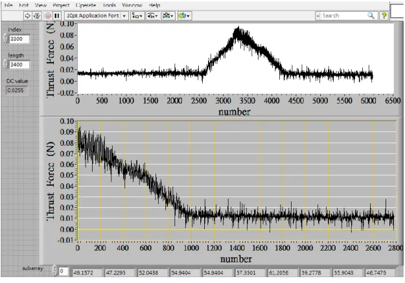Viewport: 405px width, 283px height.
Task: Click the search magnifier icon
Action: tap(371, 16)
